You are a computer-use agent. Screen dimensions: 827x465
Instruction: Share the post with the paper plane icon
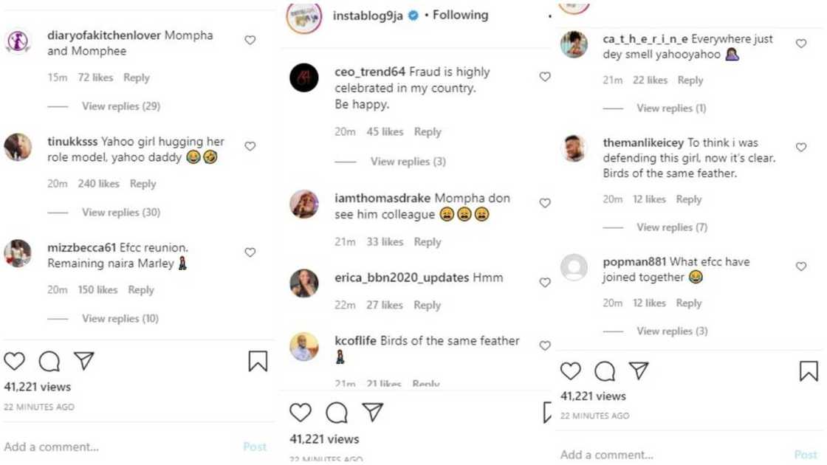coord(83,361)
